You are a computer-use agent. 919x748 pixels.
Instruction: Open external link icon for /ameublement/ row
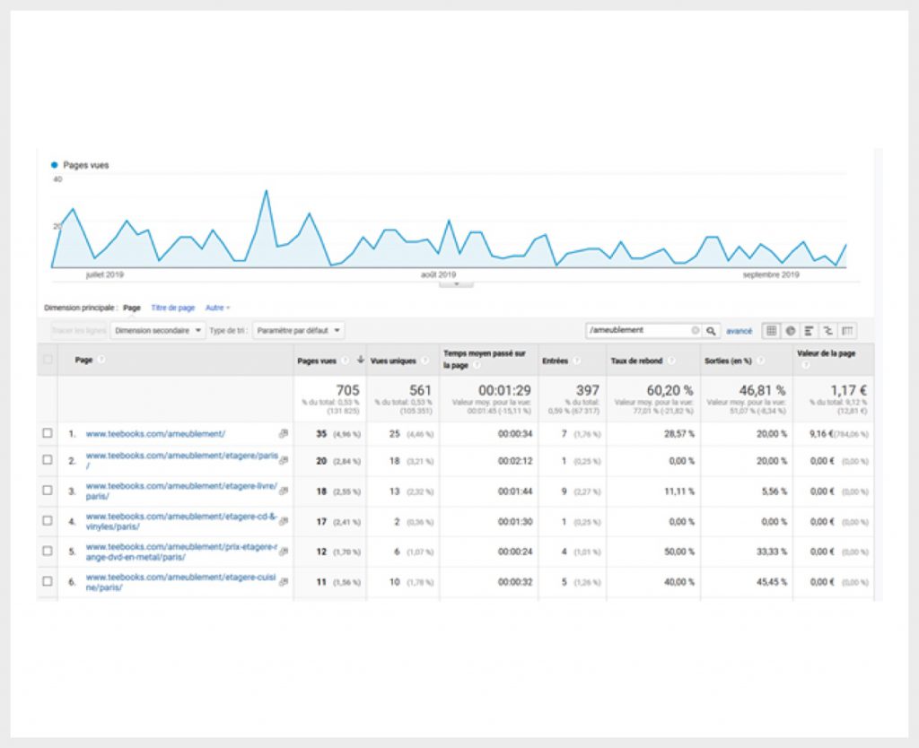[284, 434]
